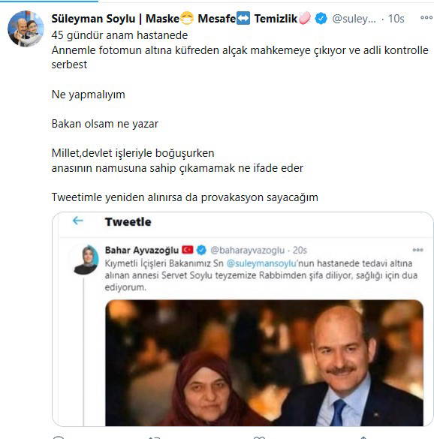Open the more options menu of Süleyman Soylu's tweet
Image resolution: width=434 pixels, height=439 pixels.
click(x=426, y=18)
